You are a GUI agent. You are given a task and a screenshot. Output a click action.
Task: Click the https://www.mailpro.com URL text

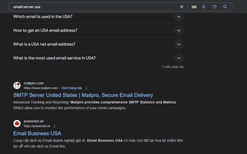(x=41, y=88)
